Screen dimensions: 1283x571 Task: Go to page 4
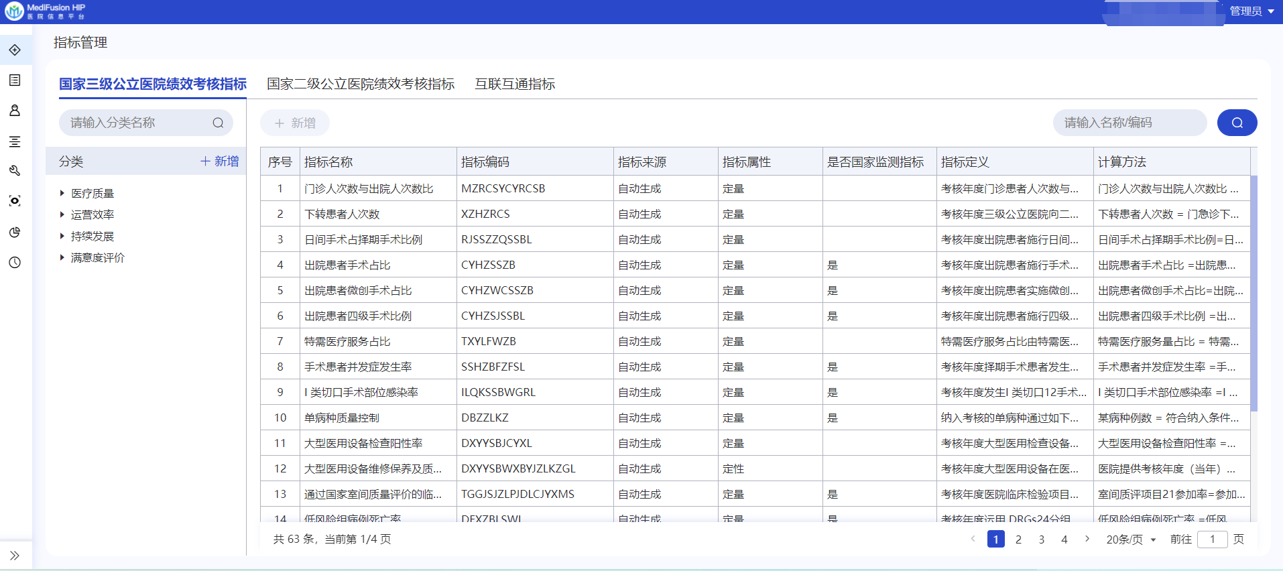(1064, 540)
